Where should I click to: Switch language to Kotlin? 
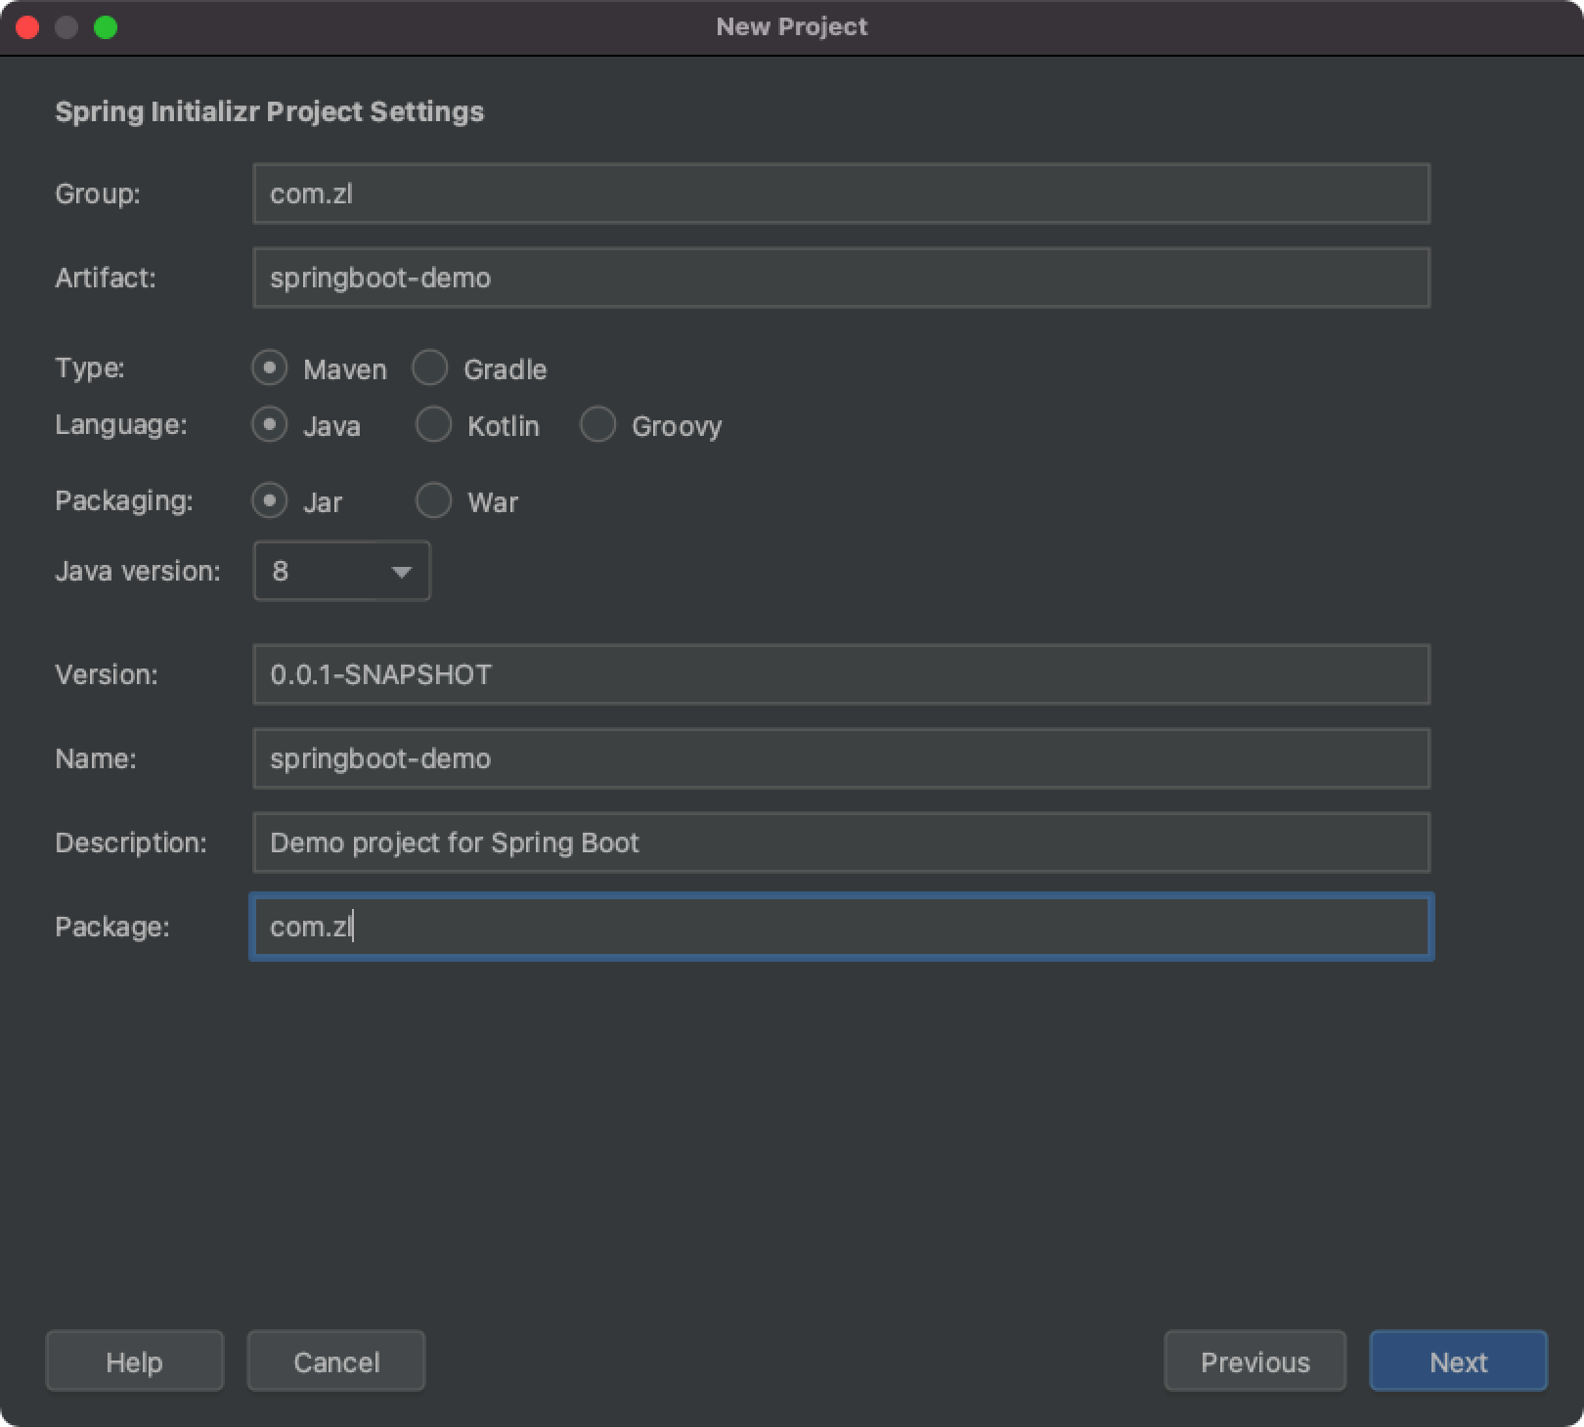pos(433,425)
